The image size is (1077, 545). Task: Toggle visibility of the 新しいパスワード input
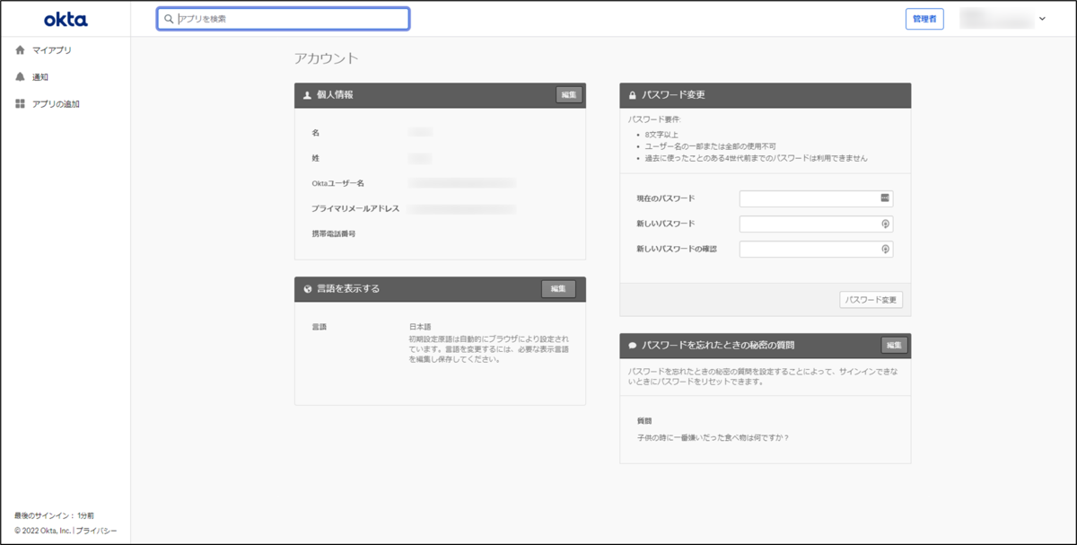click(x=884, y=223)
